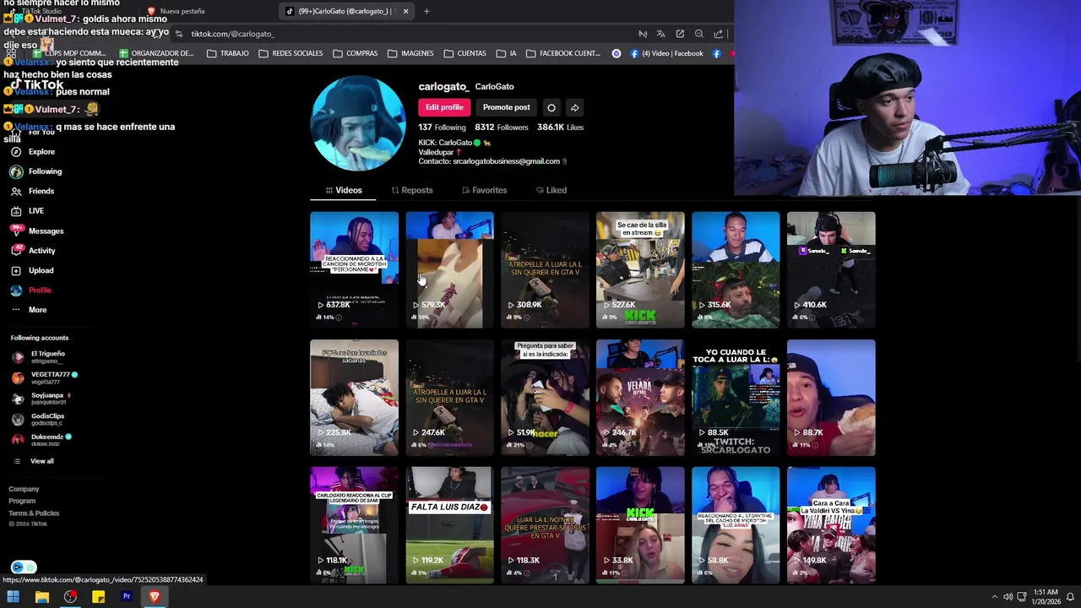Open the Program footer link
The image size is (1081, 608).
[22, 501]
